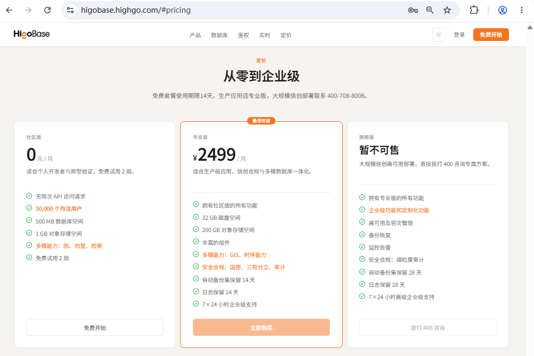
Task: Reload the page with the refresh icon
Action: (47, 10)
